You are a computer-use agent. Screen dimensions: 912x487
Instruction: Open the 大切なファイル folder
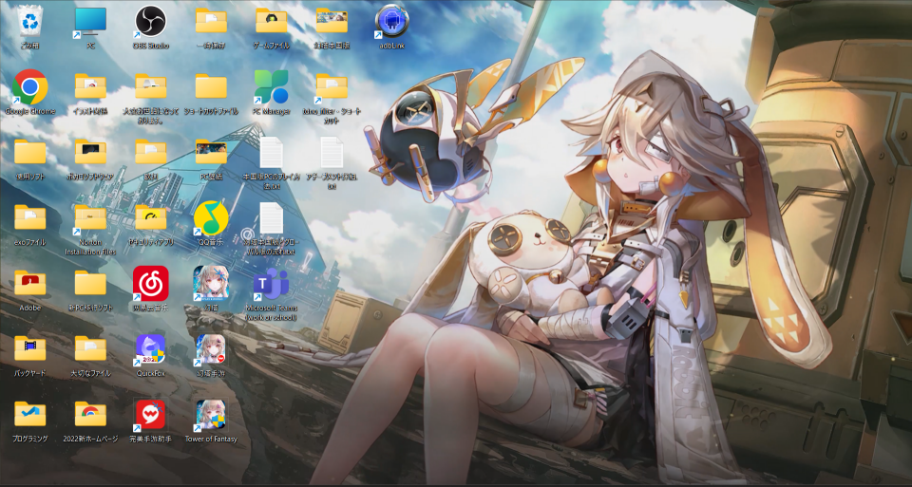click(x=90, y=349)
